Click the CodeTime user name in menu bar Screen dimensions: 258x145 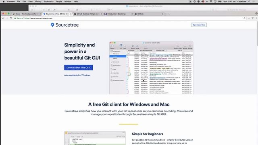(242, 2)
